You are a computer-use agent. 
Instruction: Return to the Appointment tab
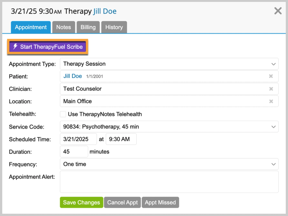coord(31,27)
